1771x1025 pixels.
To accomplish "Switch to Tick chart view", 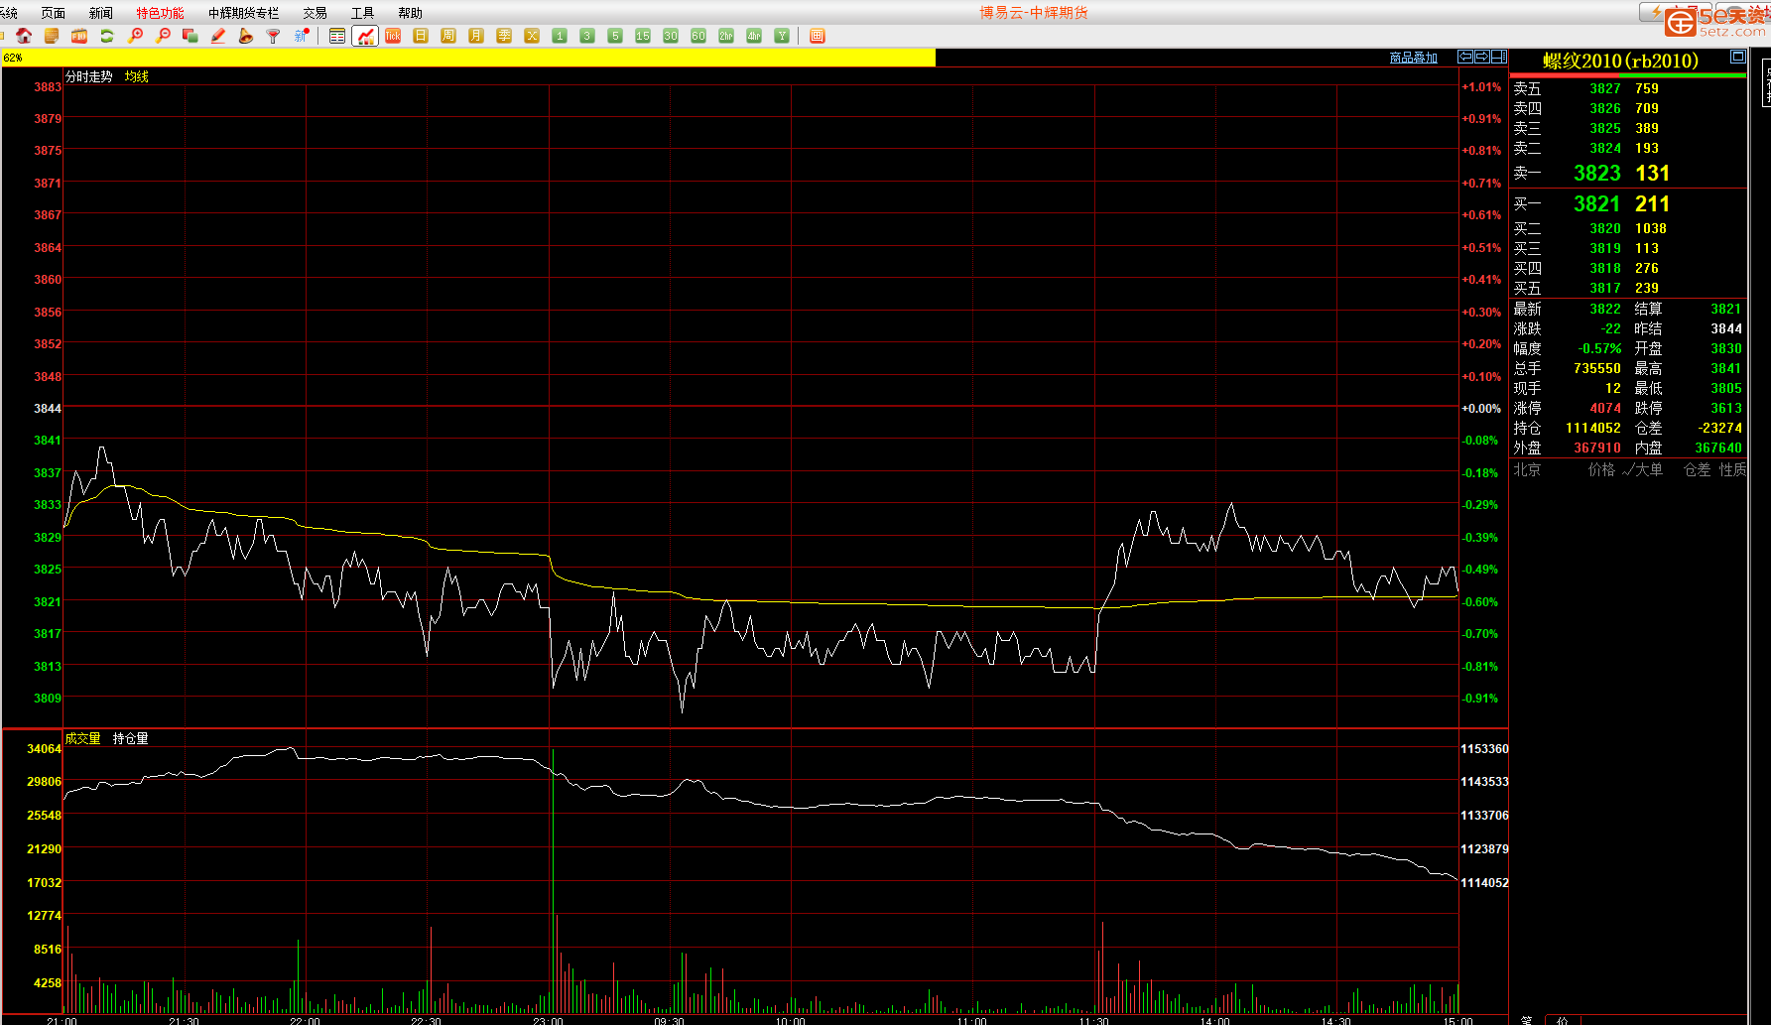I will (393, 36).
